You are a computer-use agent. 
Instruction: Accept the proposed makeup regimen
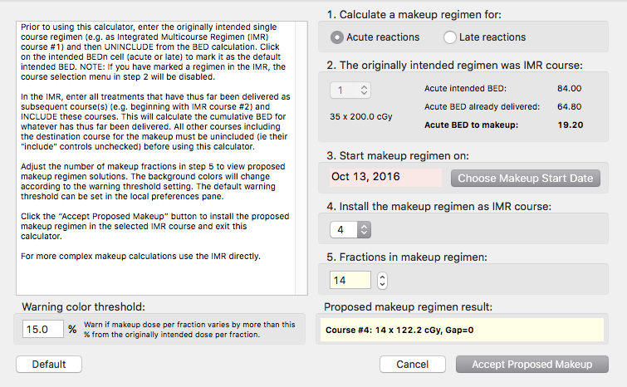point(531,365)
